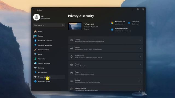175x98 pixels.
Task: Click the Office2-BiT device name
Action: [x=89, y=24]
